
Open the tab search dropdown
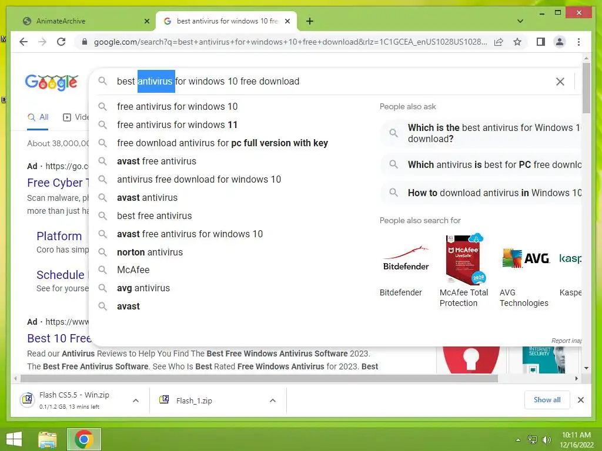coord(520,21)
